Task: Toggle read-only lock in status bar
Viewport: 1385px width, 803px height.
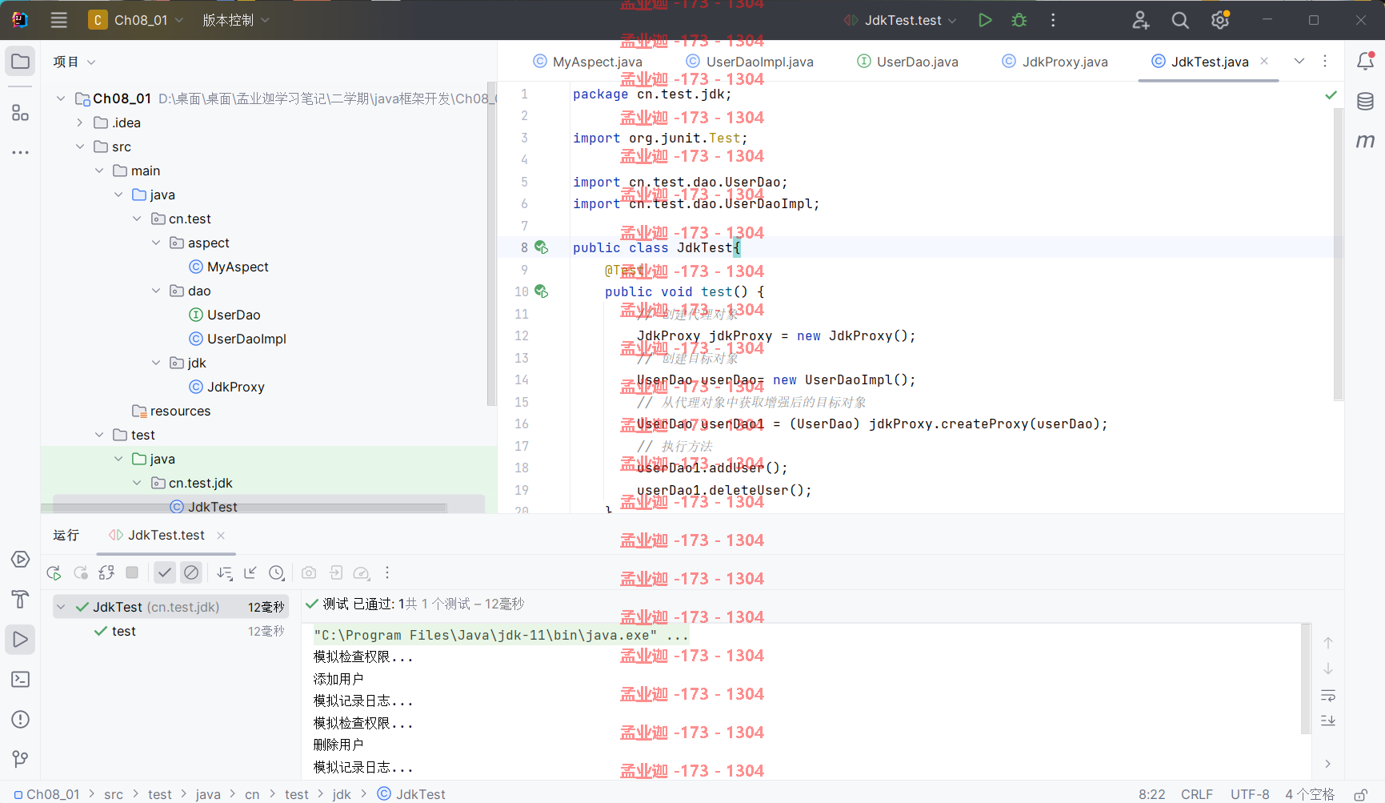Action: coord(1360,794)
